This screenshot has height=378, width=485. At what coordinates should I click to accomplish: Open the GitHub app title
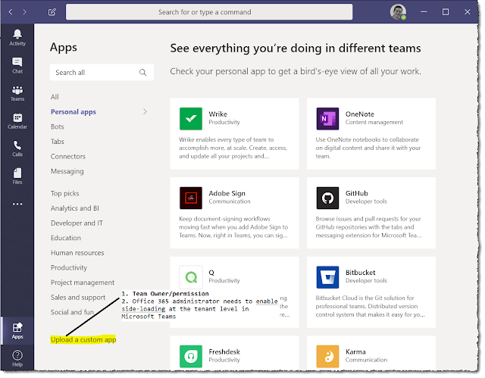click(x=357, y=193)
